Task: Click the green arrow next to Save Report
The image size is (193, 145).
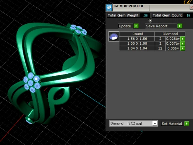Action: [x=180, y=26]
